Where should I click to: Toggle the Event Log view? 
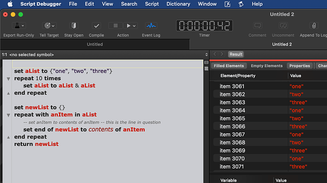151,26
